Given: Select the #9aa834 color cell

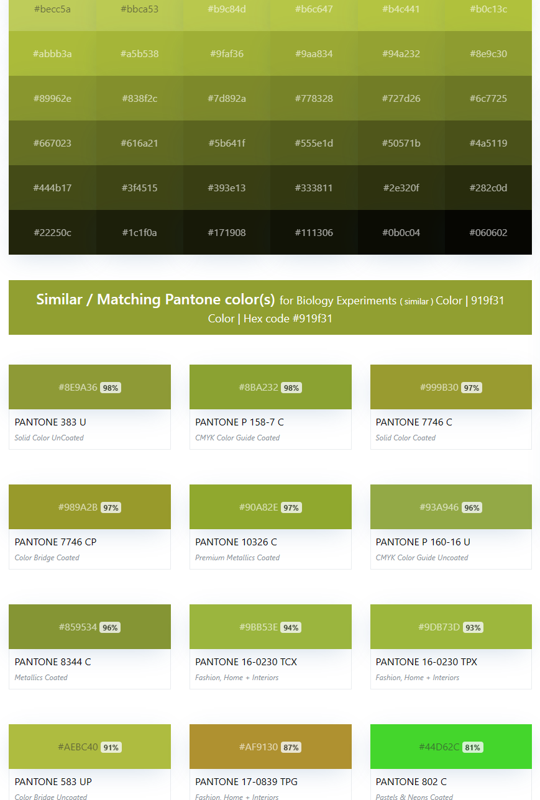Looking at the screenshot, I should click(x=314, y=53).
